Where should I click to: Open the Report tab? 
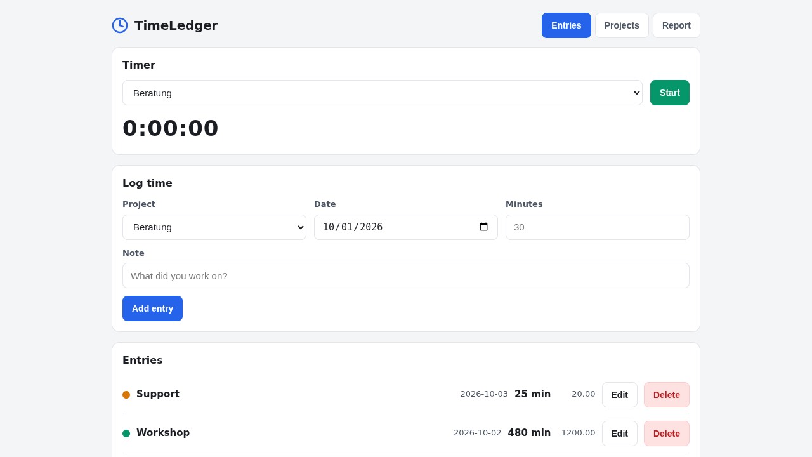click(x=676, y=25)
